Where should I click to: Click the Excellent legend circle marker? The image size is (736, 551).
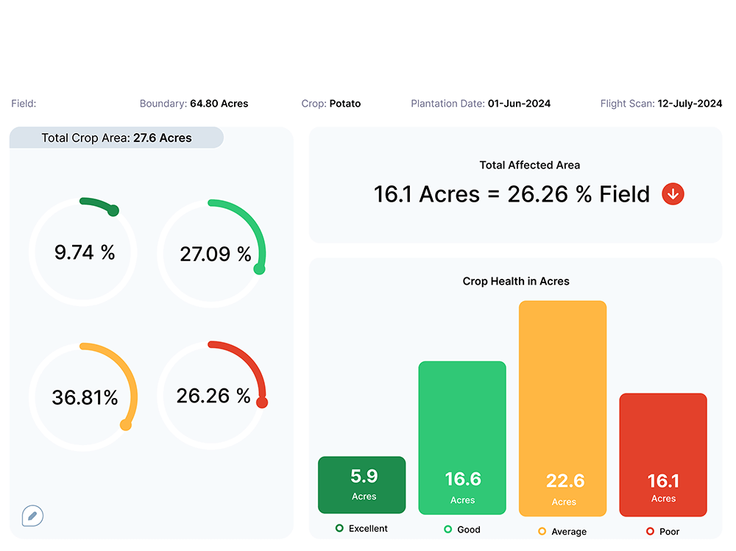point(339,528)
